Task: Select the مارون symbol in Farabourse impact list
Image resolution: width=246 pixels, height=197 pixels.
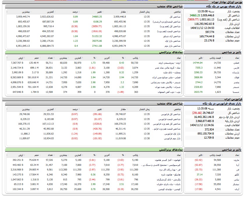Action: coord(237,160)
